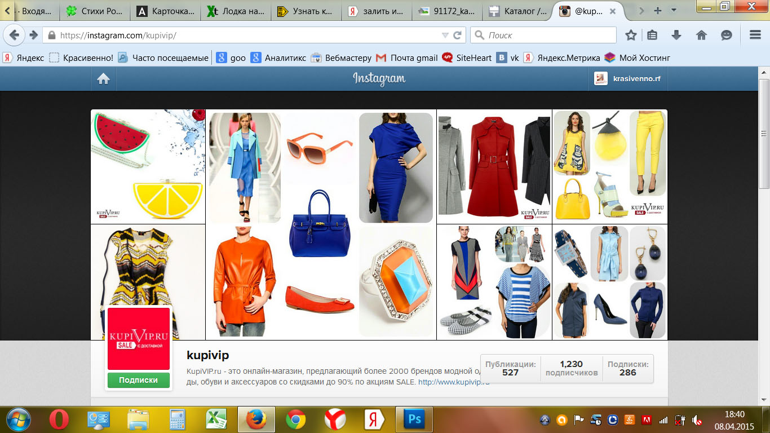The height and width of the screenshot is (433, 770).
Task: Click the green Подписки follow button
Action: [139, 380]
